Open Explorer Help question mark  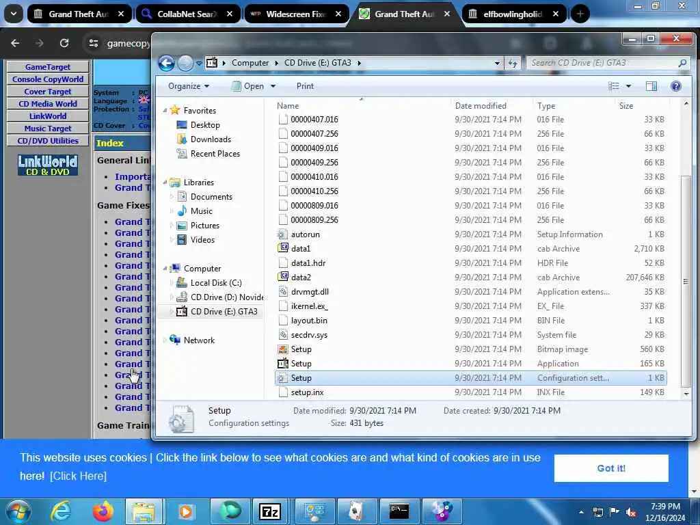pos(676,85)
